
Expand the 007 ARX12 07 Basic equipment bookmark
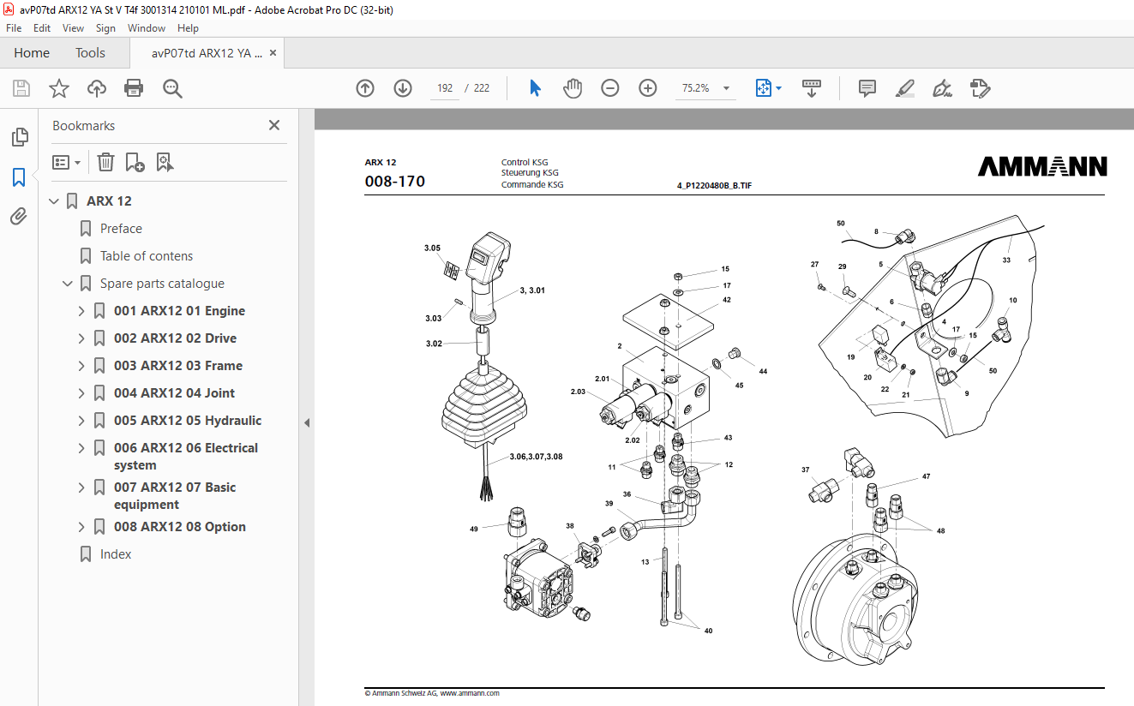(82, 488)
